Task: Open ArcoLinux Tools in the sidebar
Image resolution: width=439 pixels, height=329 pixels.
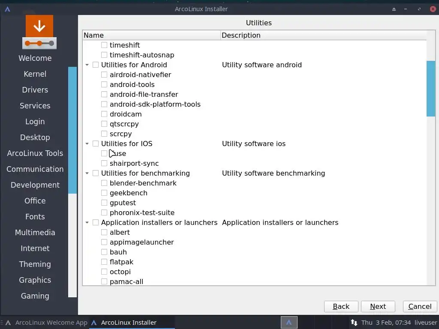Action: 35,153
